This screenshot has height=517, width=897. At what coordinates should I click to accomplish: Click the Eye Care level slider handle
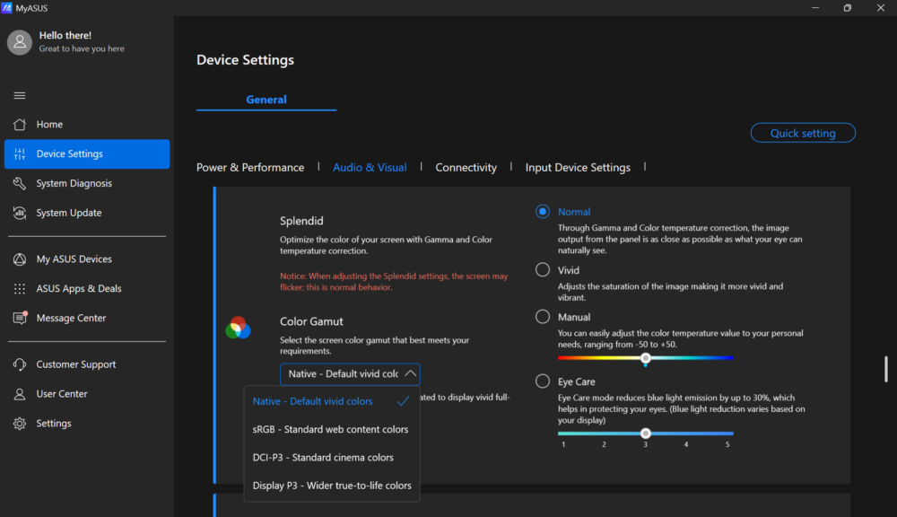(645, 433)
